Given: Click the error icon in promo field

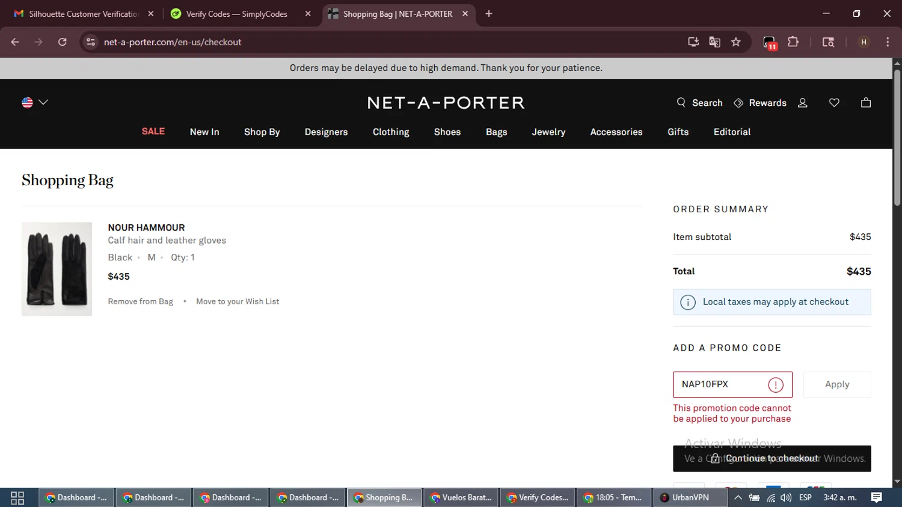Looking at the screenshot, I should pyautogui.click(x=776, y=385).
